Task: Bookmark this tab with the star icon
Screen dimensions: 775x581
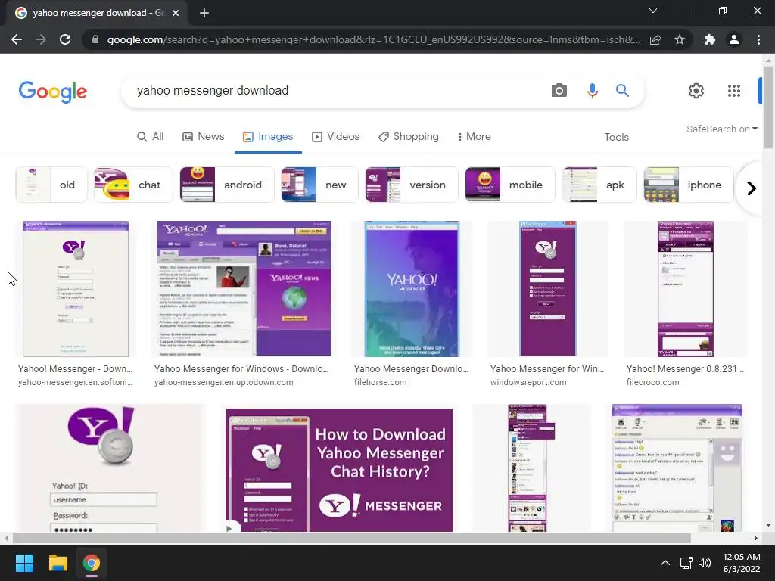Action: point(680,39)
